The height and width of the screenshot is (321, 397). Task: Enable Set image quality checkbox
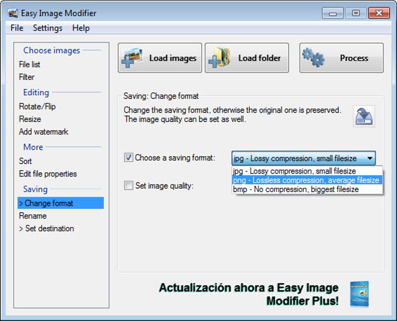point(128,185)
